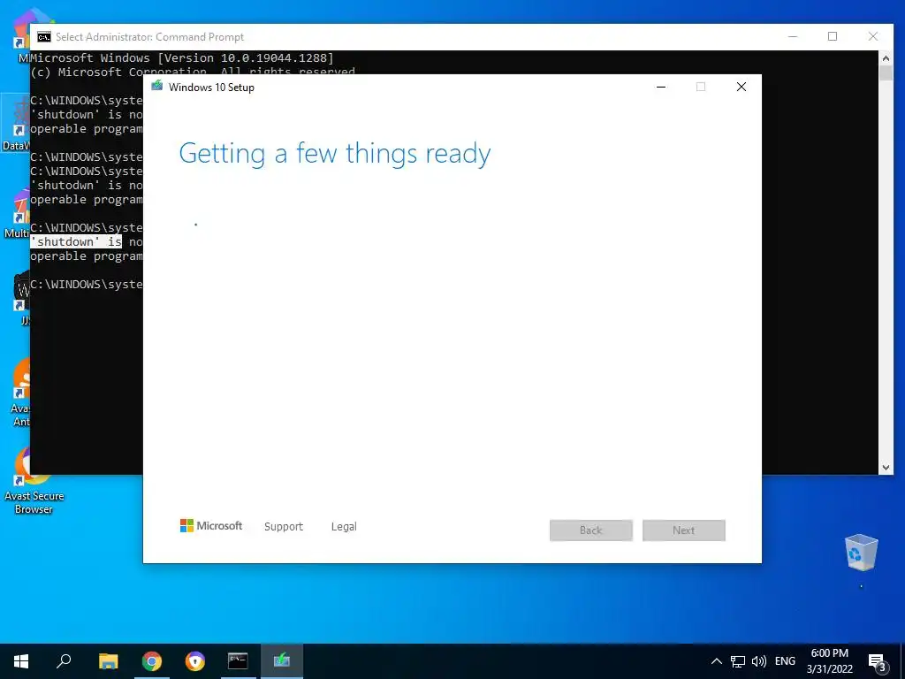905x679 pixels.
Task: Maximize the Command Prompt window
Action: pos(833,36)
